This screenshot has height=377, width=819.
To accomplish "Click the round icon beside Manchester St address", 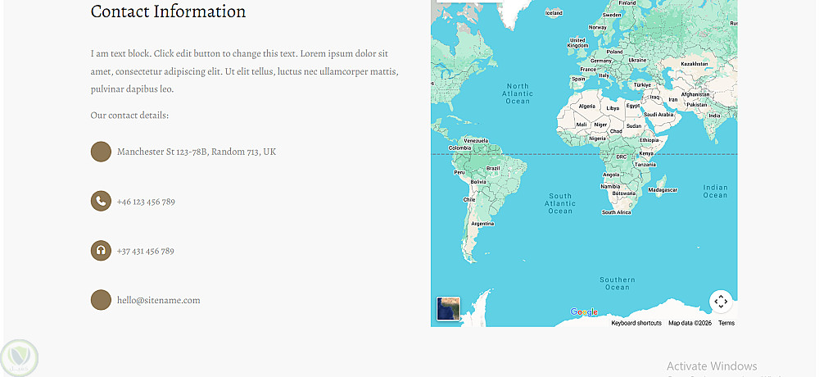I will [x=101, y=152].
